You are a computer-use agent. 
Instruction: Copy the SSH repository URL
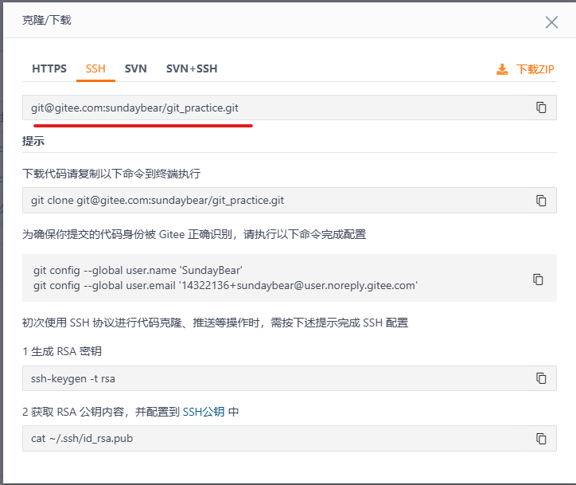[541, 108]
